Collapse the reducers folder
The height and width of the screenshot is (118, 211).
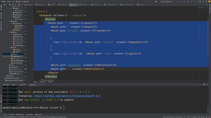12,23
